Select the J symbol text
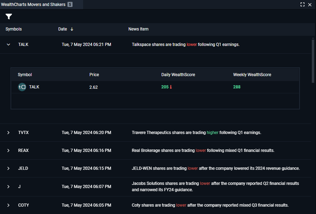 click(19, 187)
